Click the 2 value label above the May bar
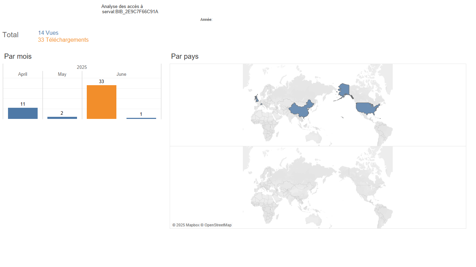This screenshot has height=267, width=476. click(62, 113)
